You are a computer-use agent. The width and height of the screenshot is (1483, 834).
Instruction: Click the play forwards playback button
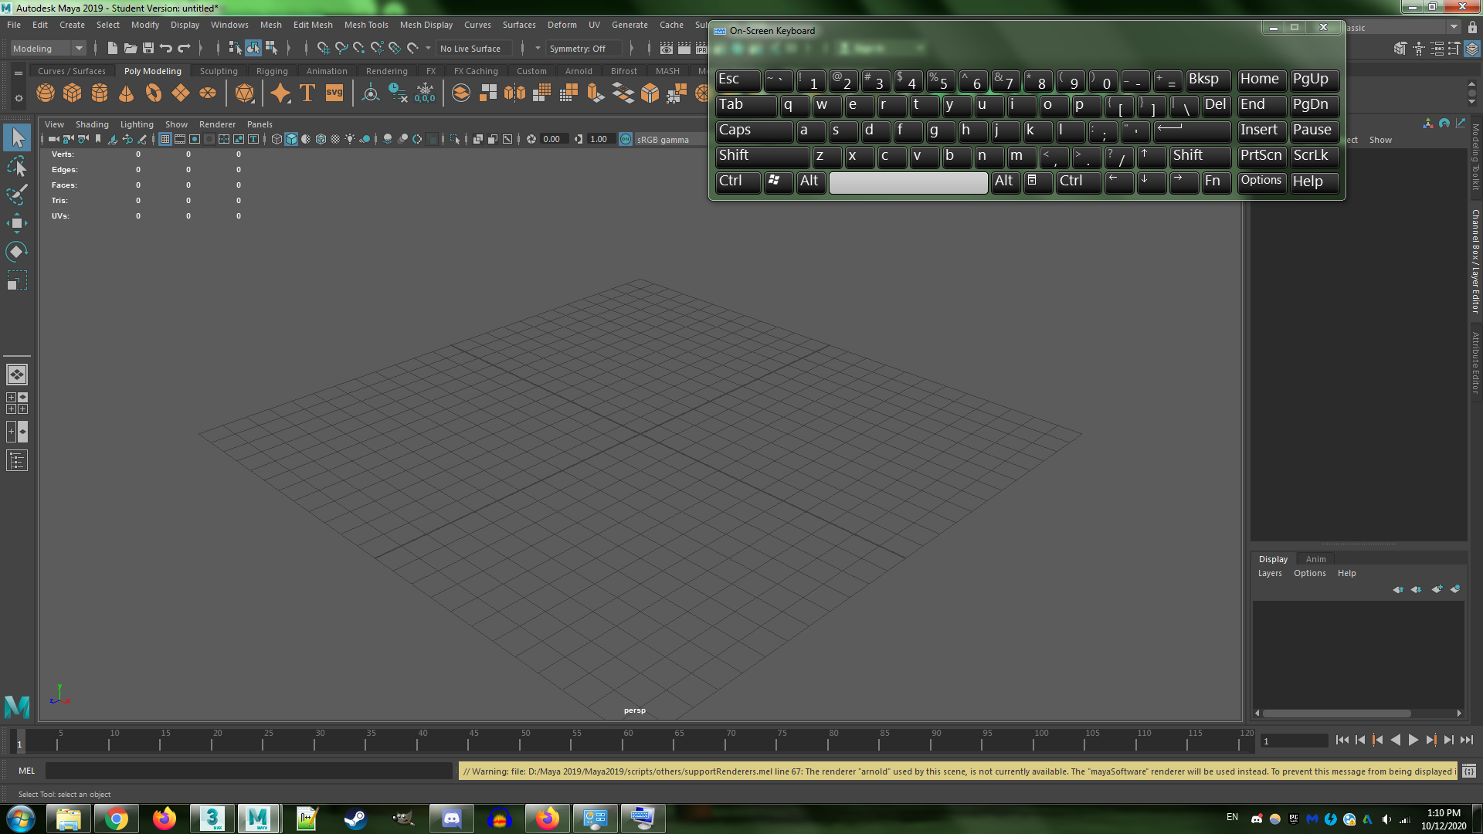pos(1413,740)
